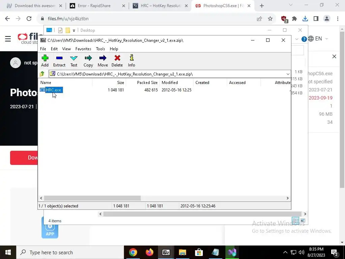Open File Explorer from the taskbar
The height and width of the screenshot is (259, 345).
[182, 252]
